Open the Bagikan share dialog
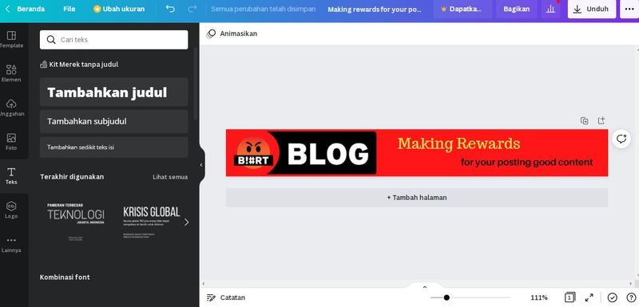Viewport: 639px width, 307px height. click(516, 9)
